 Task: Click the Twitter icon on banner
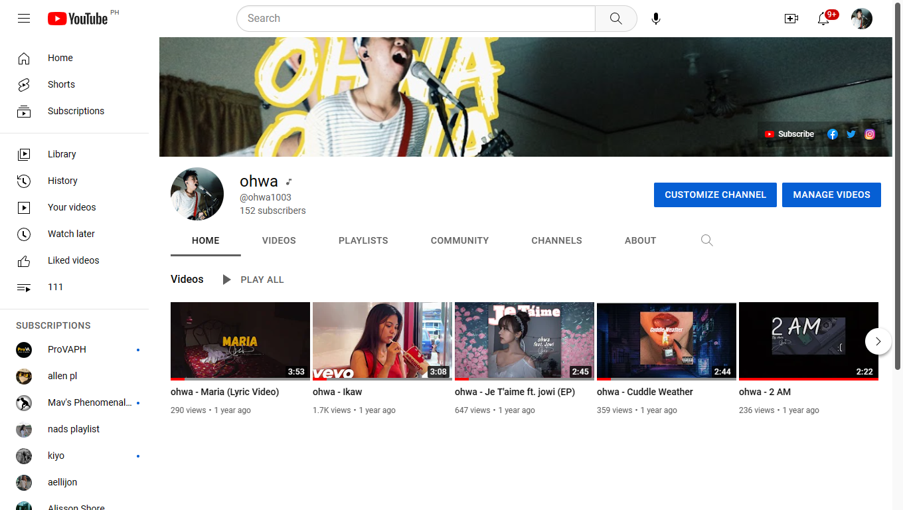(851, 134)
